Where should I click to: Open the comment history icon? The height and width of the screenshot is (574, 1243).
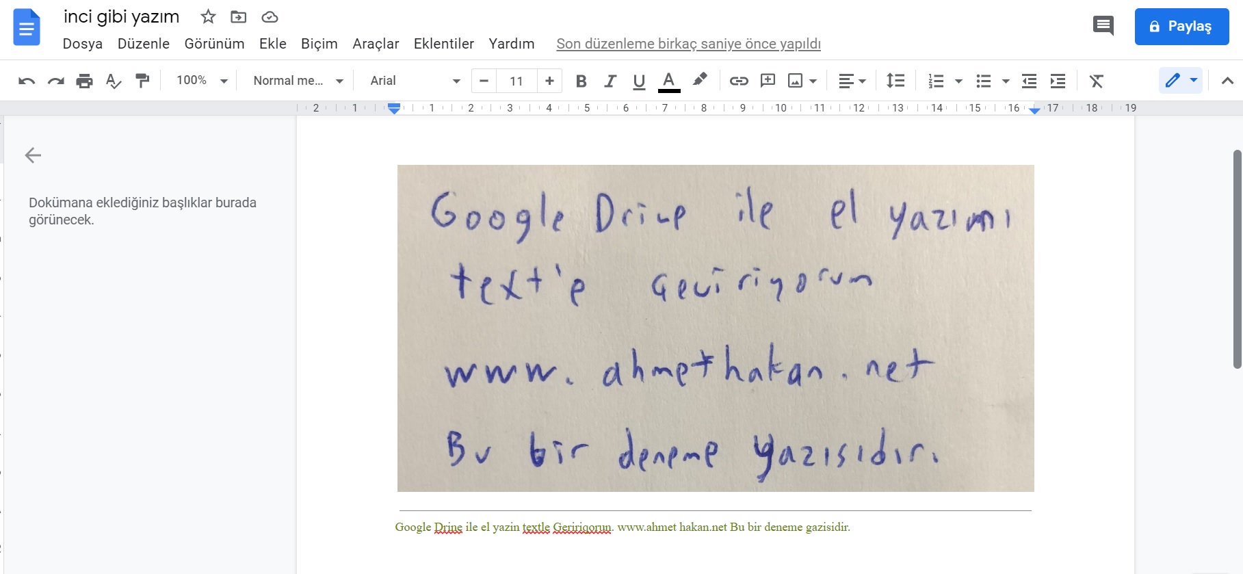pos(1103,26)
